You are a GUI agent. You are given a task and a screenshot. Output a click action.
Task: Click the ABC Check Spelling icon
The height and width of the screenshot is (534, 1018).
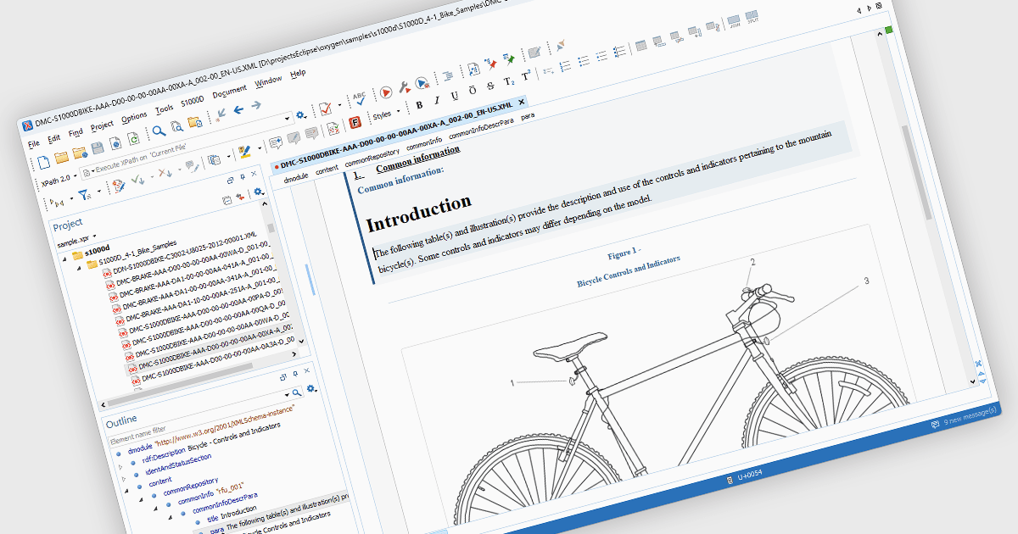tap(359, 98)
